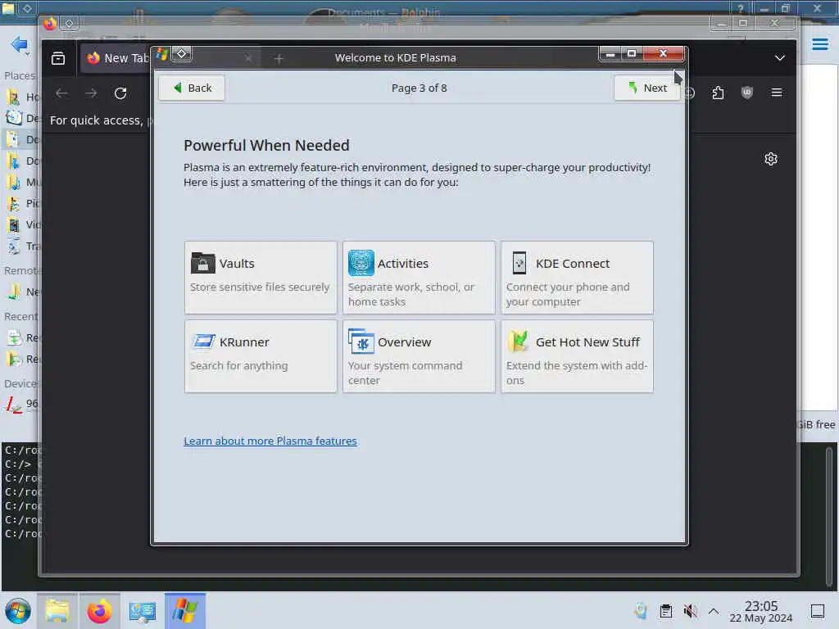Click the KRunner search window icon

[x=203, y=342]
